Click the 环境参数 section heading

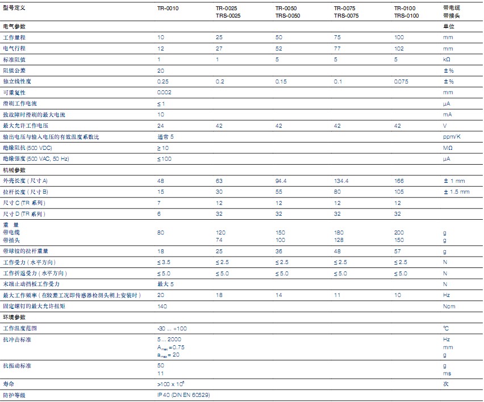click(14, 317)
